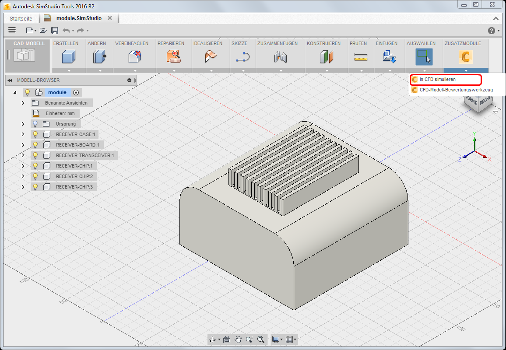Viewport: 506px width, 350px height.
Task: Click the orbit navigation tool icon
Action: coord(212,339)
